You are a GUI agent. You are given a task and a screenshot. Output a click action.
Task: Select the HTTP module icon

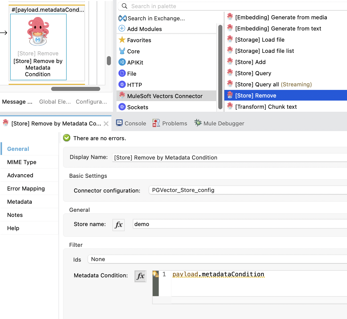point(122,84)
